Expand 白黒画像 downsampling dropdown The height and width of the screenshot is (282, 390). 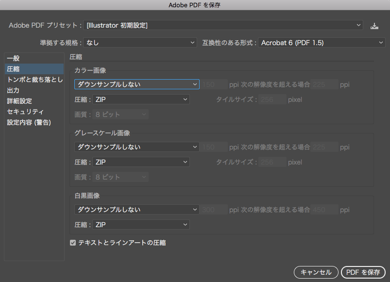tap(136, 210)
